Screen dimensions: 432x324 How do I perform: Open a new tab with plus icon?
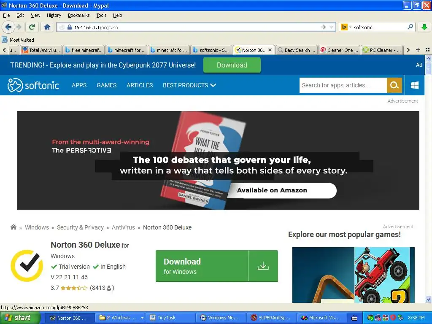[418, 50]
